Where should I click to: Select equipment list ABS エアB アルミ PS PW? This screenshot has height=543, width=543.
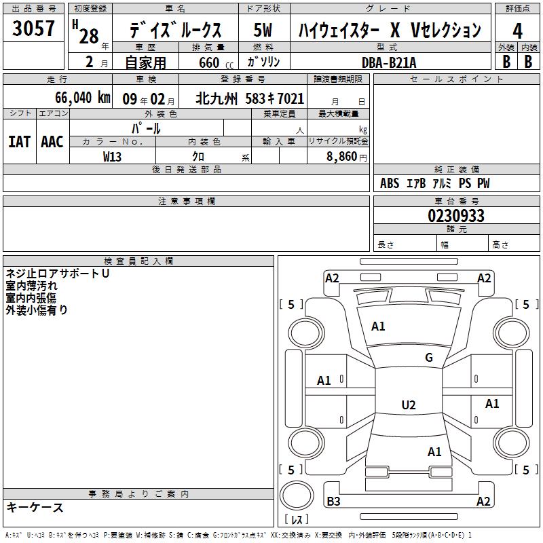(x=434, y=183)
